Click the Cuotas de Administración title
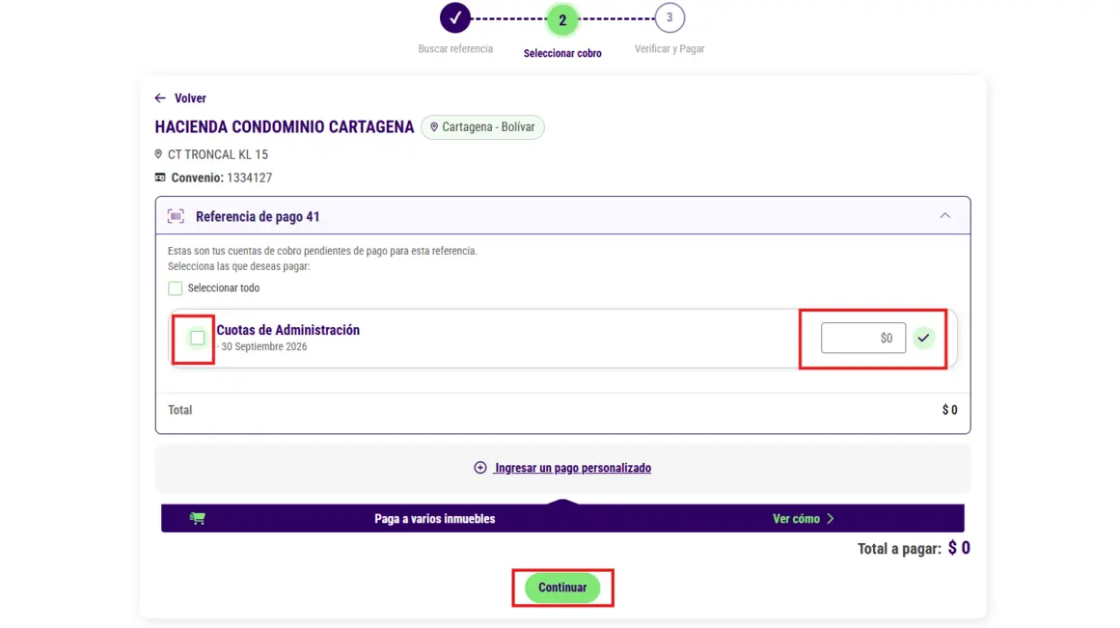The width and height of the screenshot is (1120, 628). 287,330
